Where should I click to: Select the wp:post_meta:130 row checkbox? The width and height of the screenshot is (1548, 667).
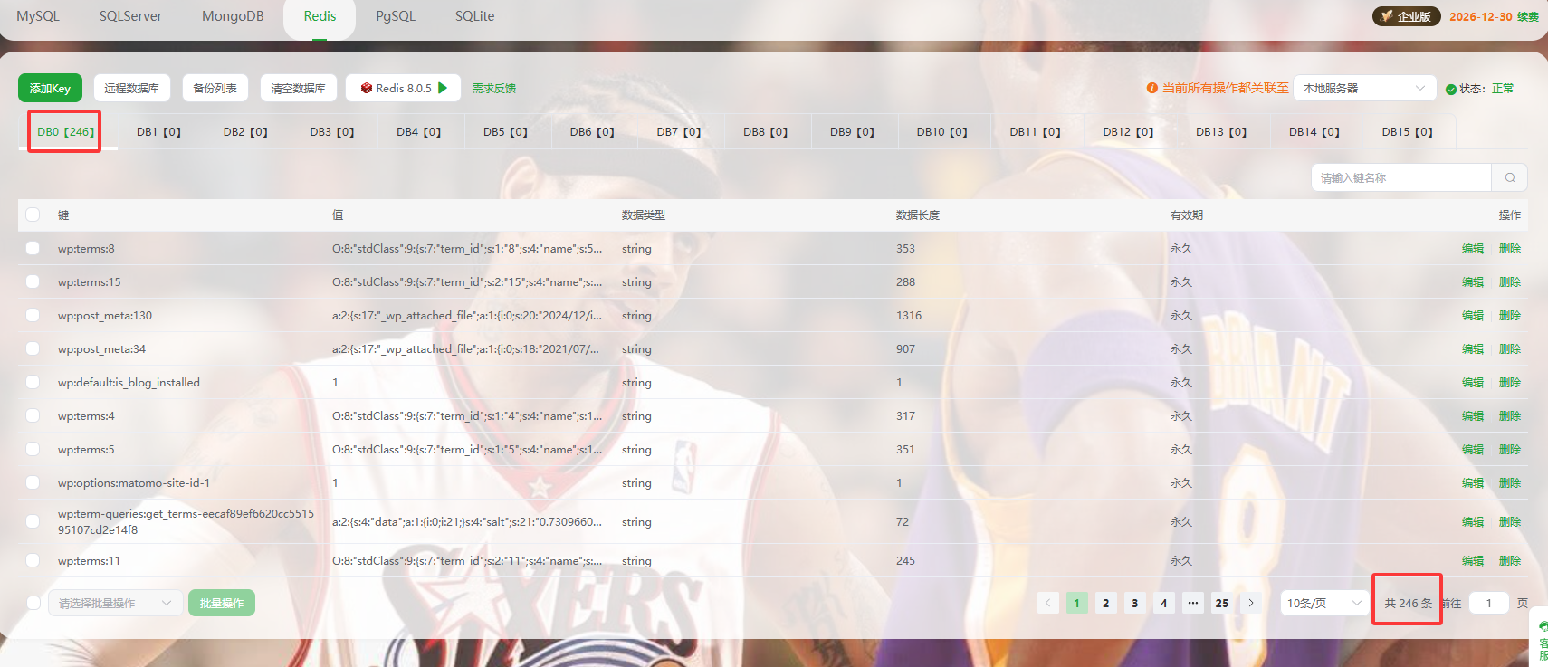point(33,315)
